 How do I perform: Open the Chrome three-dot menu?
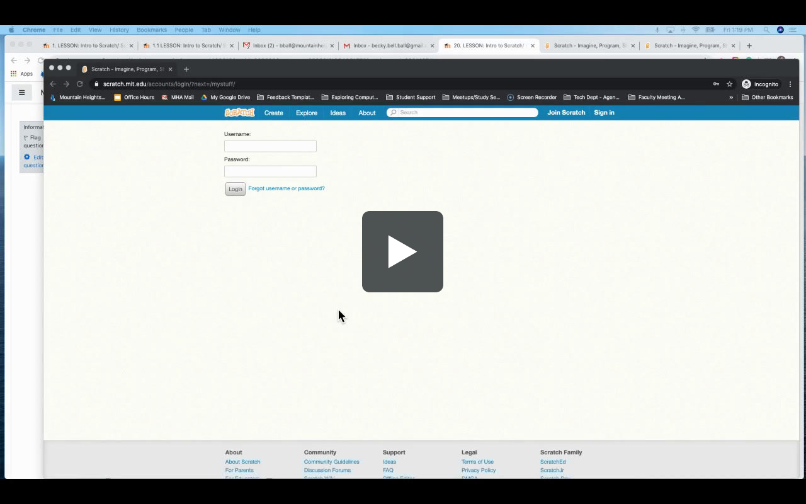point(790,84)
